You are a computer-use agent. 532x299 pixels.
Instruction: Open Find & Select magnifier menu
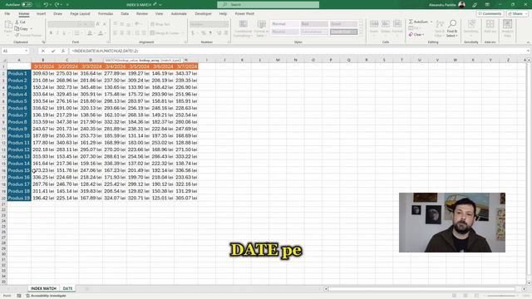[452, 28]
